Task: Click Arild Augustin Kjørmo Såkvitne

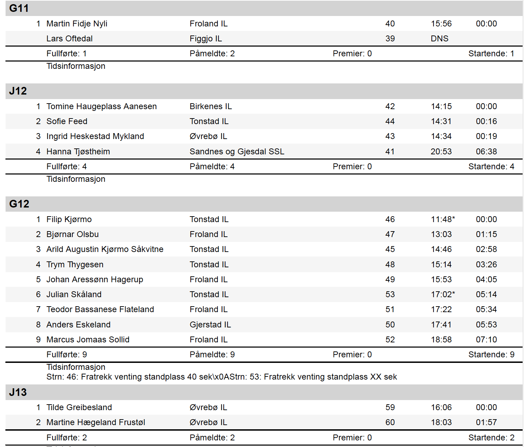Action: click(105, 249)
